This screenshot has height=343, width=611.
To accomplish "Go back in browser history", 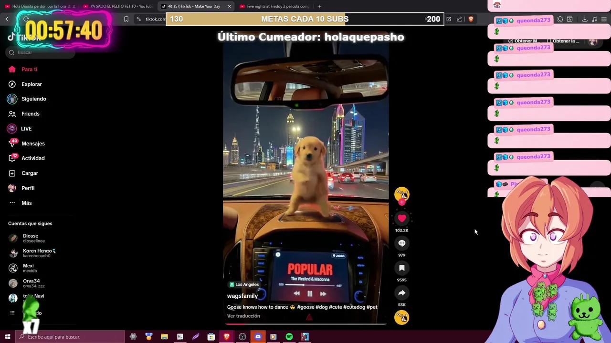I will pos(7,19).
